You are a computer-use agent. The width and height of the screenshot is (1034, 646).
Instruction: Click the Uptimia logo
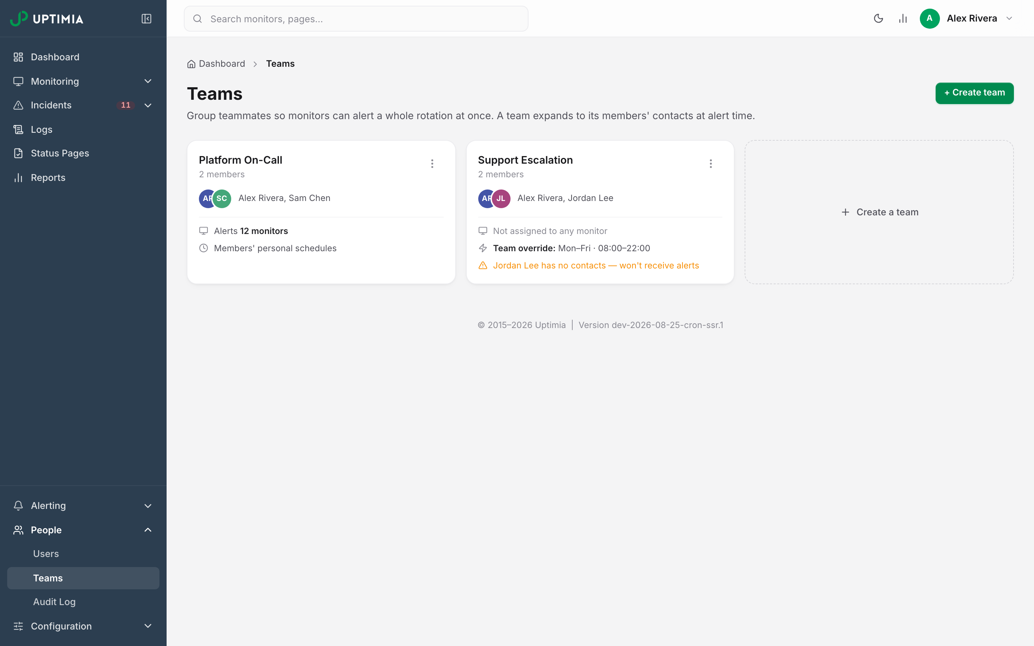click(47, 18)
